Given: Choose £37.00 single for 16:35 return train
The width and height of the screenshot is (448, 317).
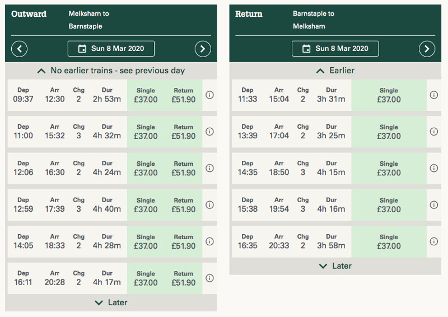Looking at the screenshot, I should pyautogui.click(x=389, y=242).
